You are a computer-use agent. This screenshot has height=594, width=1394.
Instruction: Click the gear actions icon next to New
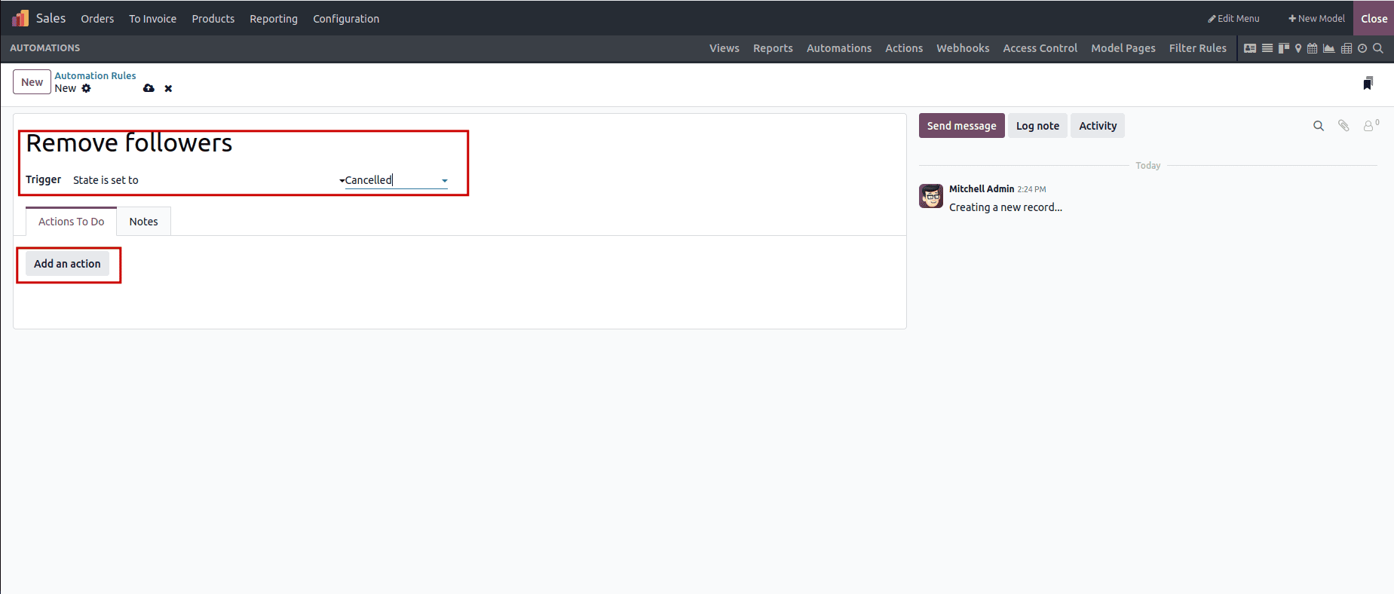coord(87,88)
